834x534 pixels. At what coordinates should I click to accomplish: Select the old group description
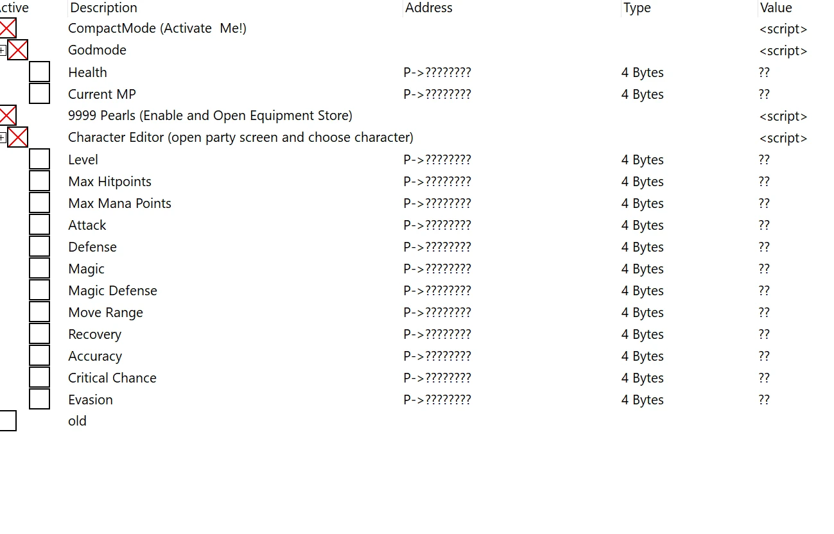tap(77, 421)
